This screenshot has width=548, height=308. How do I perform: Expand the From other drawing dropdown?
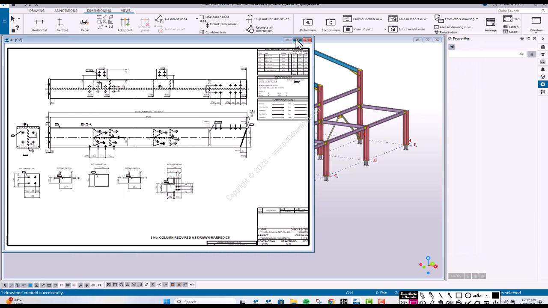click(477, 19)
